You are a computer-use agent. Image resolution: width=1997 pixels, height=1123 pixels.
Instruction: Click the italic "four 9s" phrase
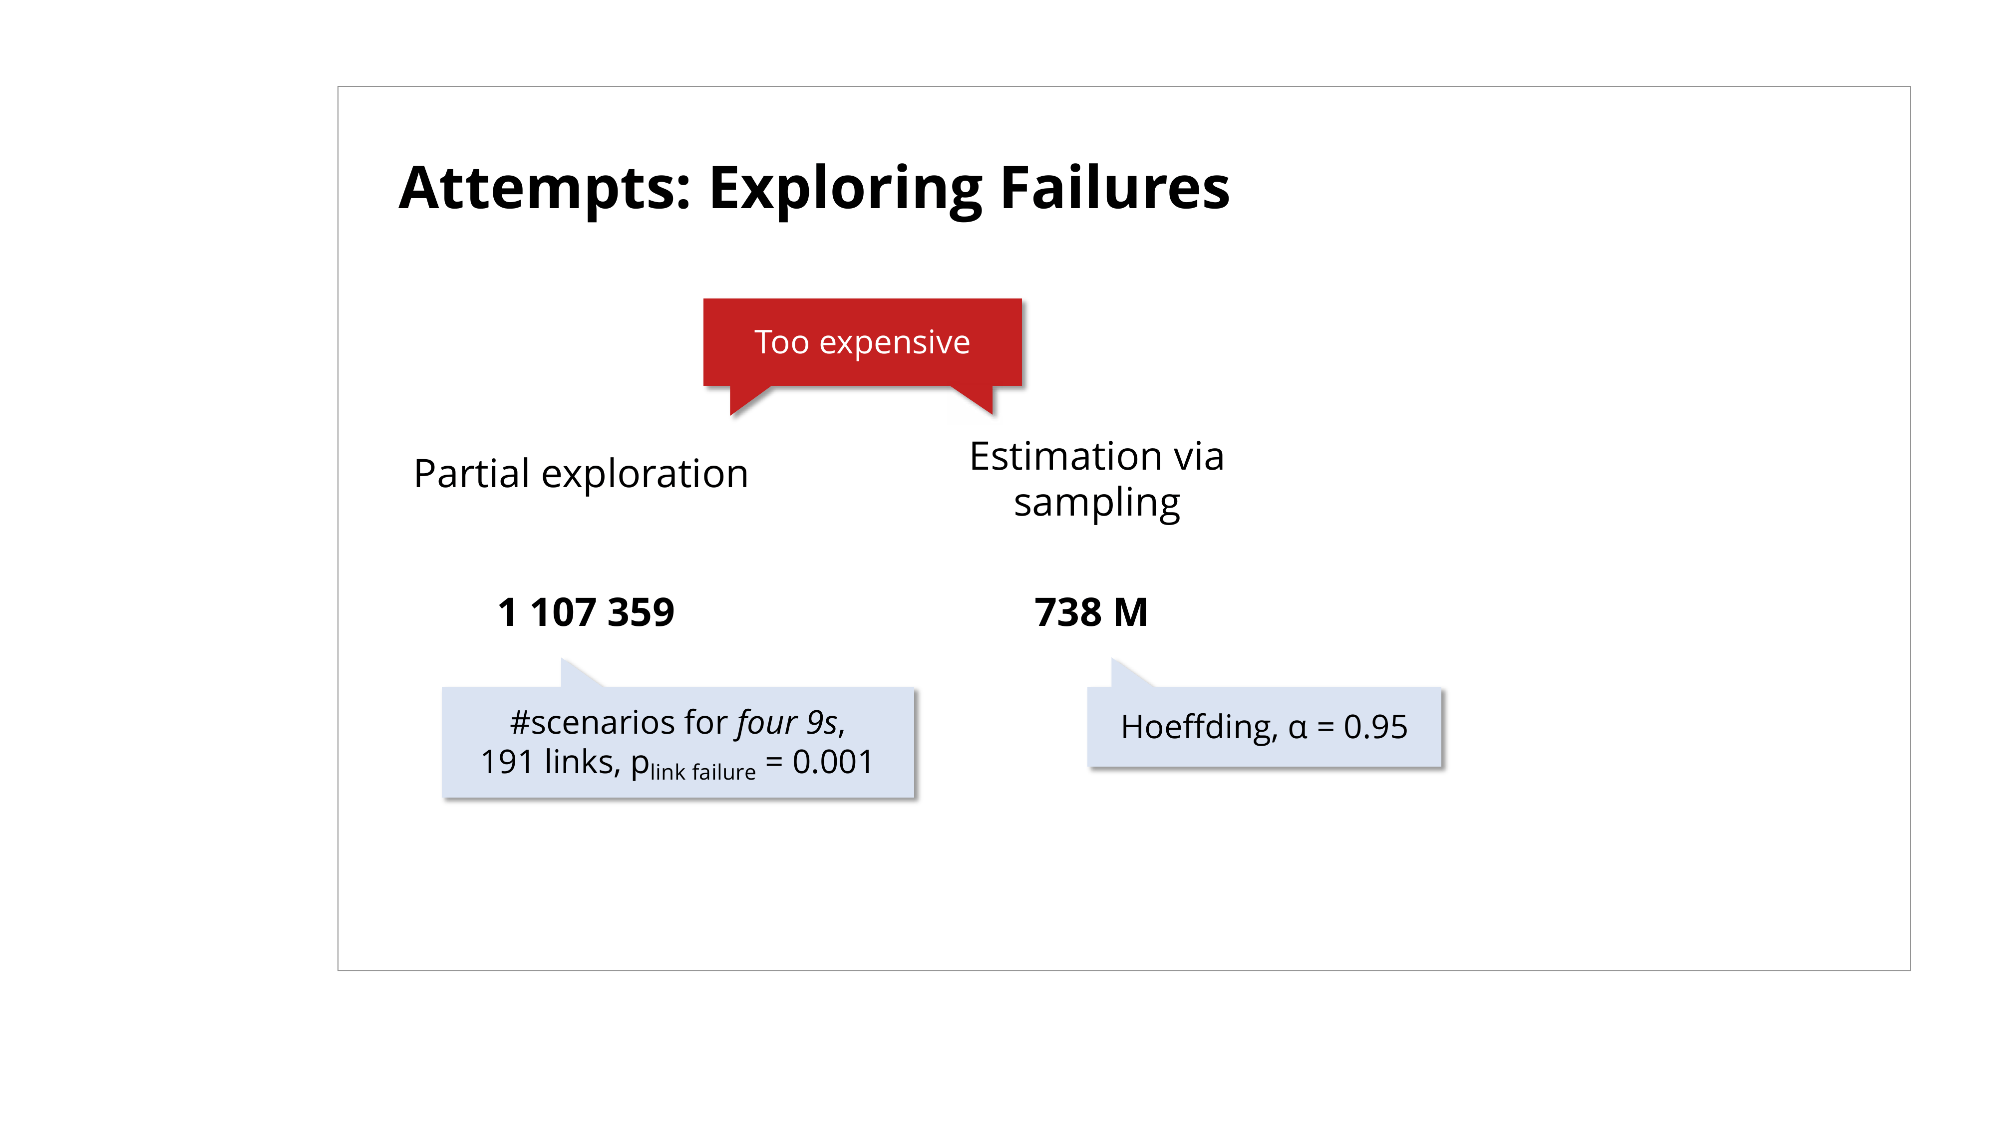click(x=786, y=722)
